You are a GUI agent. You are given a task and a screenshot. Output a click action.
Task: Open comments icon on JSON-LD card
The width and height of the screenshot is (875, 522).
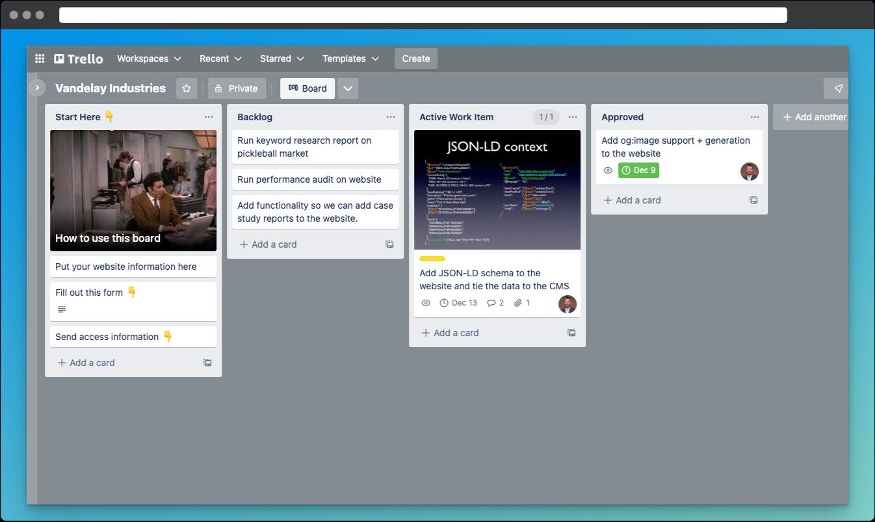[x=495, y=303]
